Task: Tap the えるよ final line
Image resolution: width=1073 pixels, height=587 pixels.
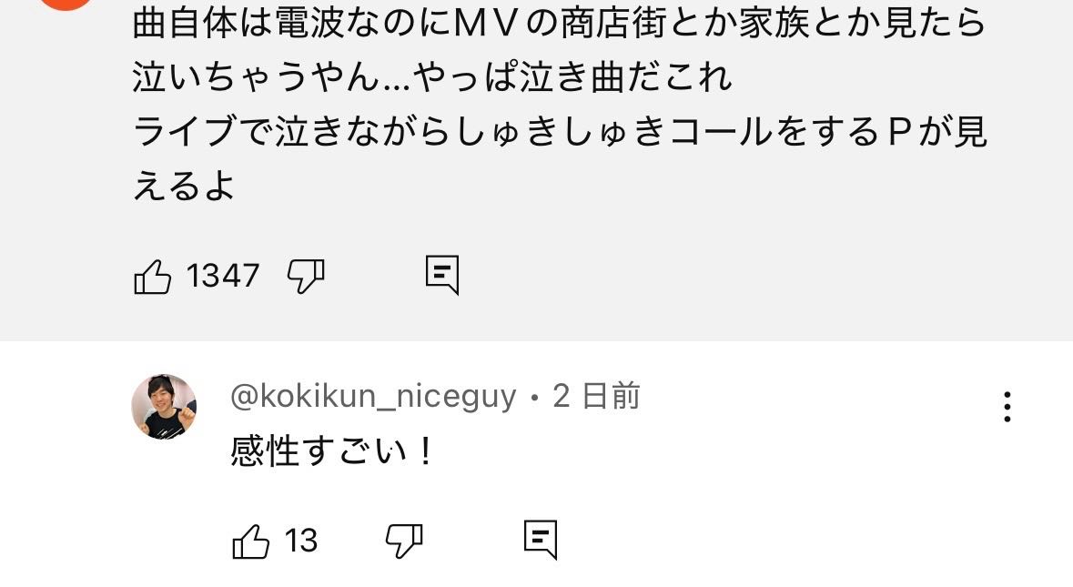Action: coord(184,186)
